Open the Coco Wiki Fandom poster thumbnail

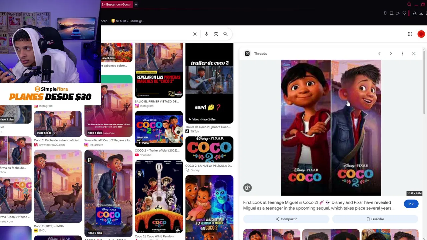[x=159, y=197]
